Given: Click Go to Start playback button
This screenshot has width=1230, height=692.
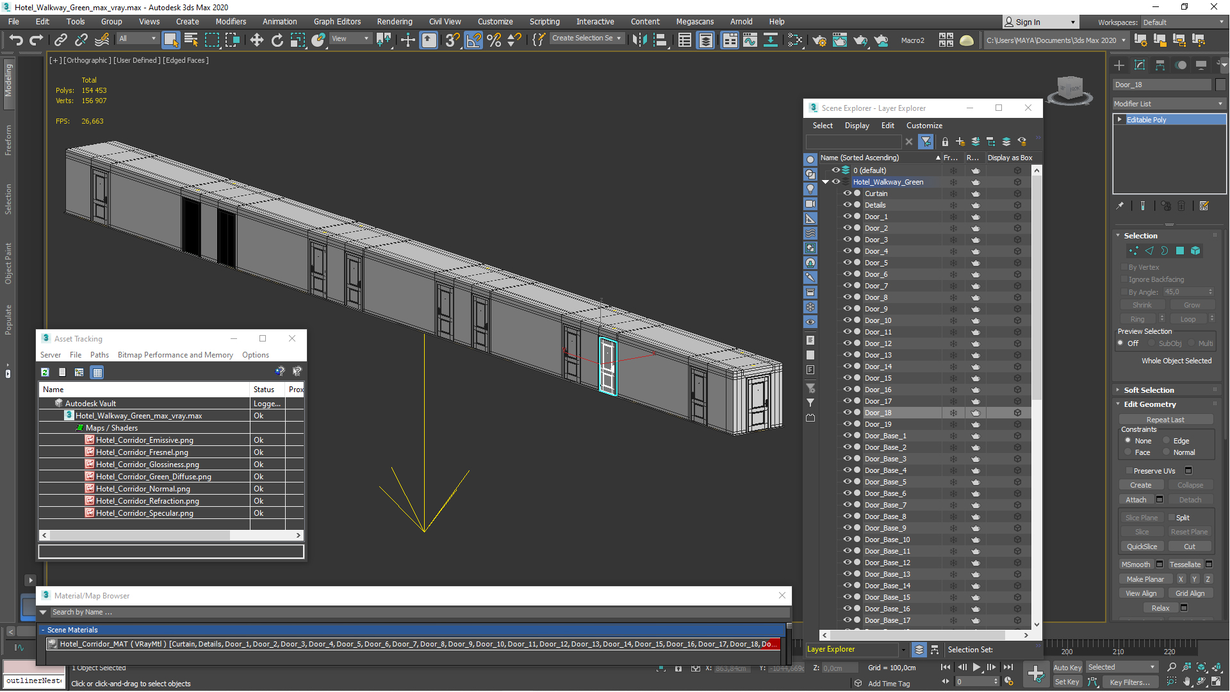Looking at the screenshot, I should pyautogui.click(x=946, y=668).
